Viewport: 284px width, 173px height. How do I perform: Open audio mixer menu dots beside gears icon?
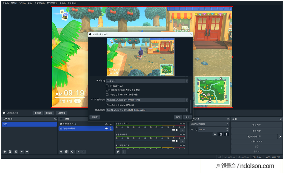point(124,152)
